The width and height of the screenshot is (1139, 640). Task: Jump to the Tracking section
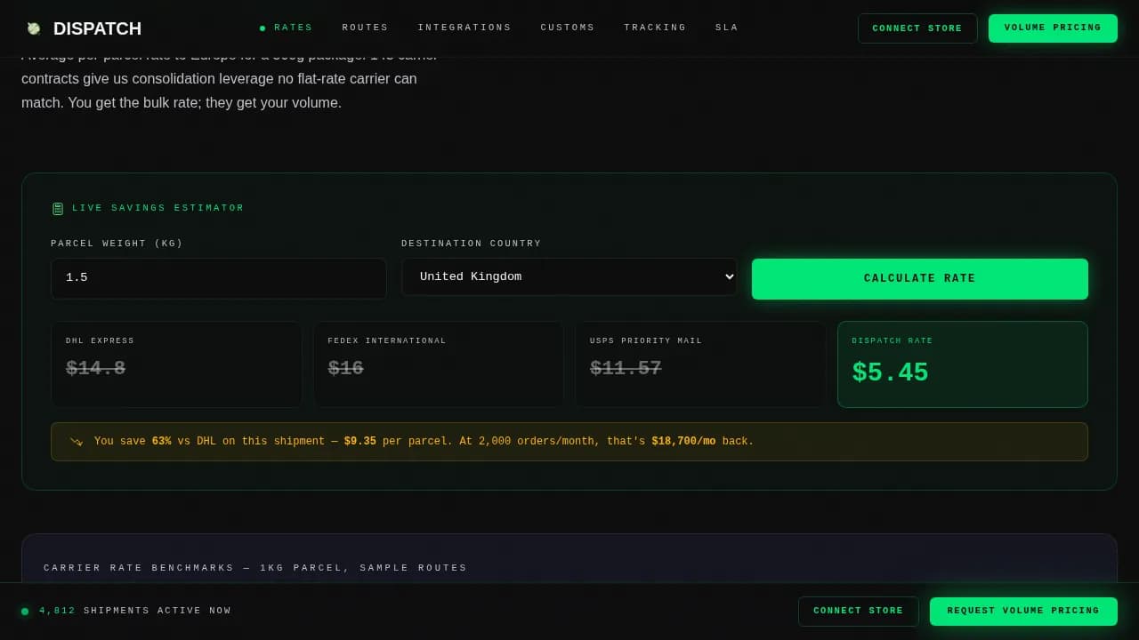[655, 28]
